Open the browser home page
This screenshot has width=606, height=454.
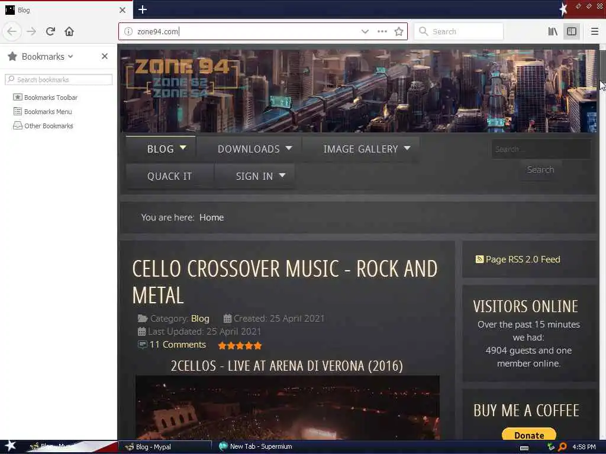click(x=69, y=31)
